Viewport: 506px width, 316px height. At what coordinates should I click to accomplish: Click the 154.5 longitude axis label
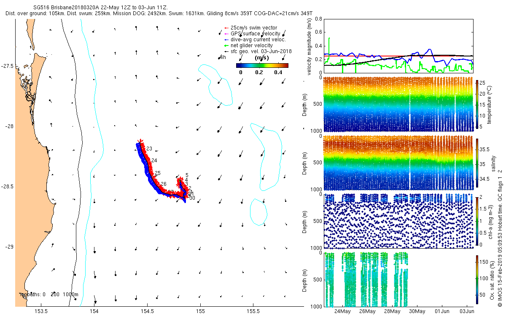tap(147, 311)
